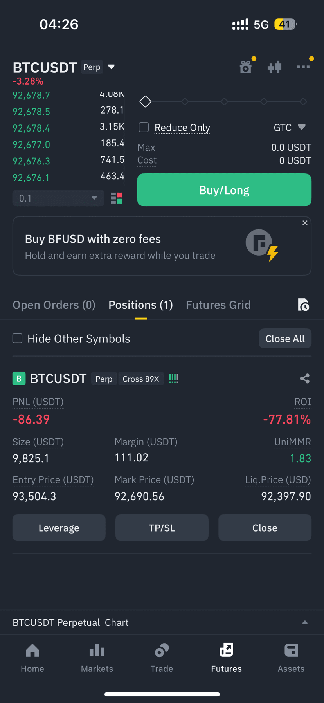
Task: Open the three-dot more options menu
Action: [303, 67]
